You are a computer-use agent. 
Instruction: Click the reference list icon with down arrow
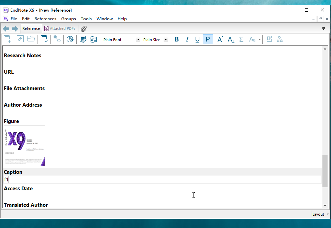(7, 39)
